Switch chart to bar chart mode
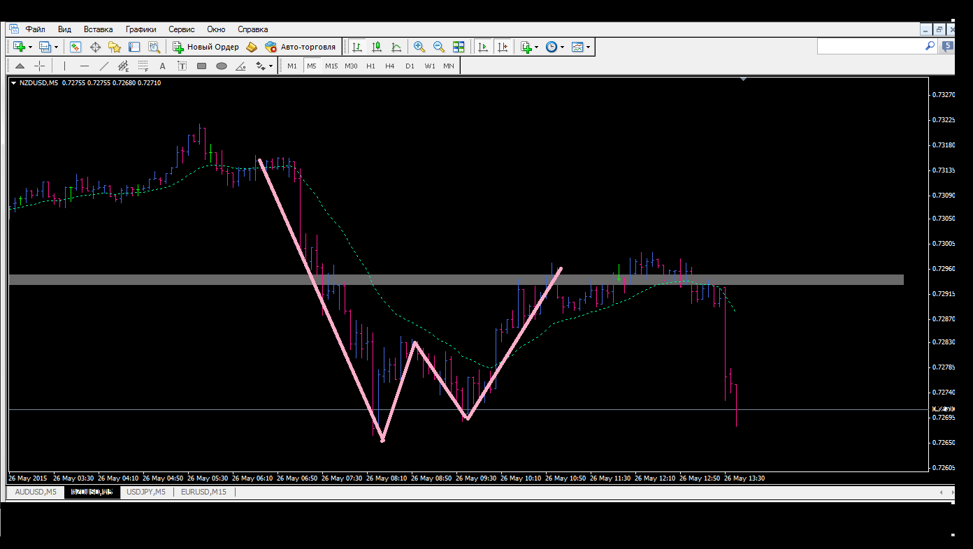 (357, 47)
